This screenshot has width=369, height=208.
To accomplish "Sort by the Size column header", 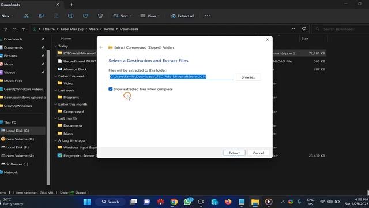I will 305,38.
